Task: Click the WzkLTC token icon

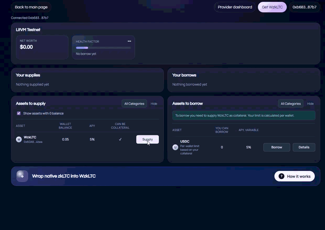Action: pos(19,139)
